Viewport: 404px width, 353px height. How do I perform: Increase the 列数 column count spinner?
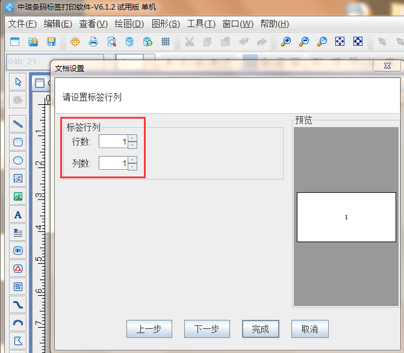click(132, 160)
